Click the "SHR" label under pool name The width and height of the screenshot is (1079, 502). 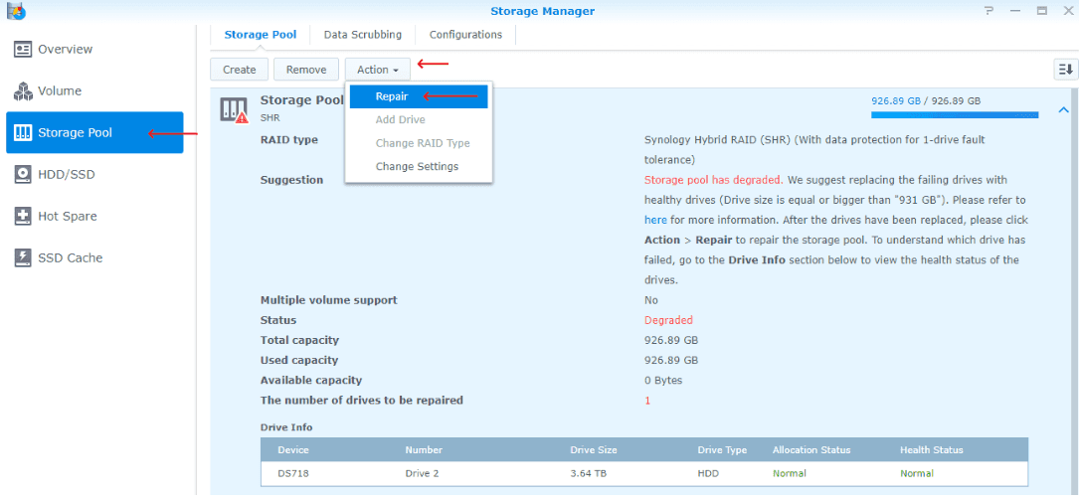270,117
